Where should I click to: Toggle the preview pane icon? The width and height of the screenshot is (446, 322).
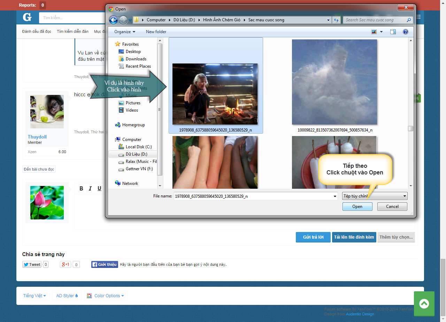pos(393,32)
